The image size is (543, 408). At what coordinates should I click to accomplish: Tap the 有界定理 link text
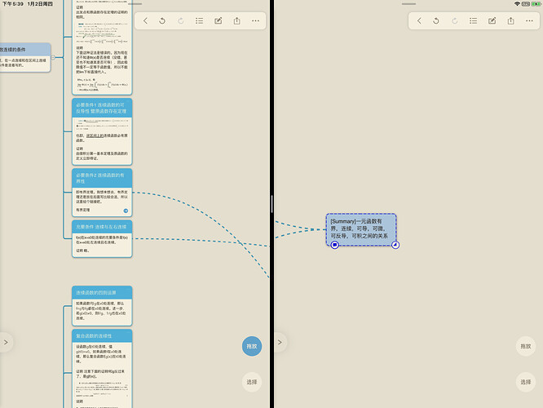coord(83,210)
